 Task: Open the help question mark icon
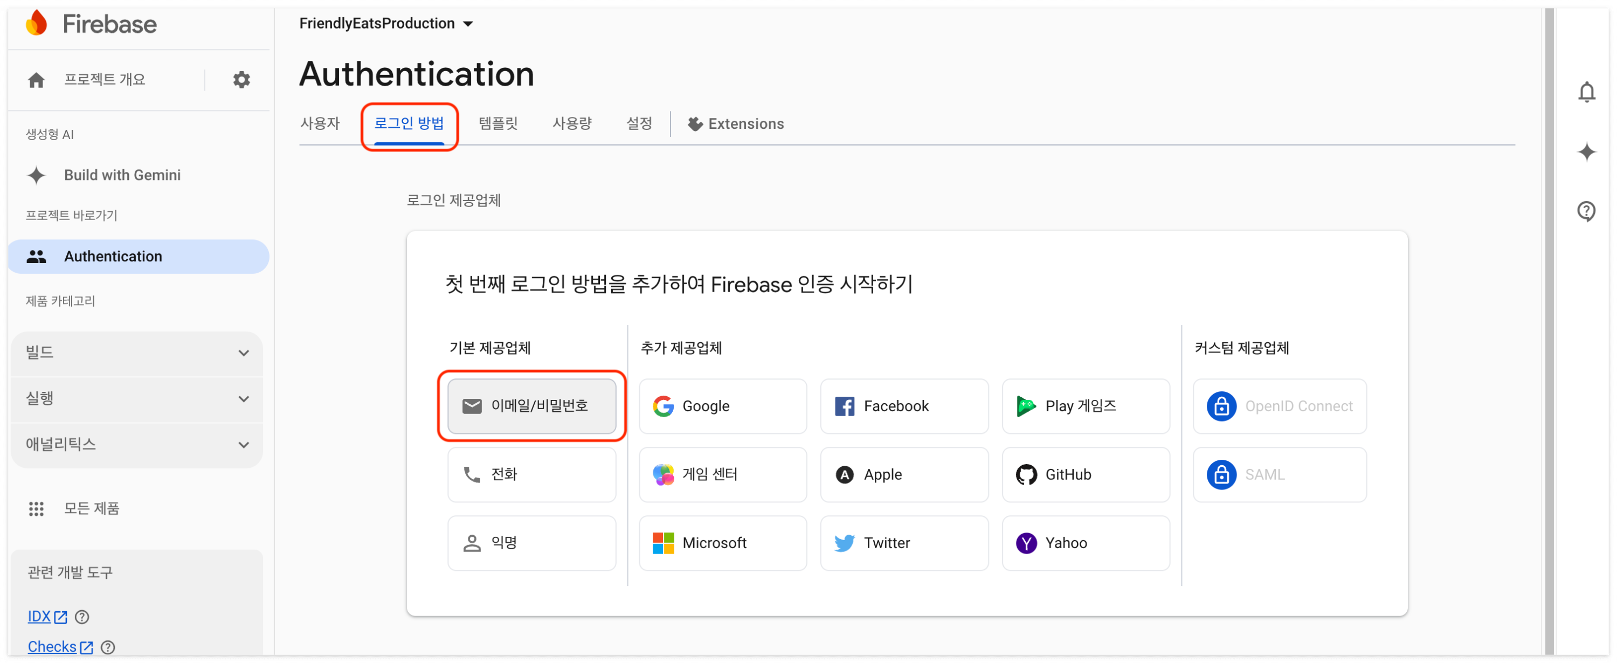[1586, 211]
